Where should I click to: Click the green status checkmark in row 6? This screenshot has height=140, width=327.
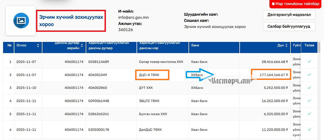pyautogui.click(x=309, y=129)
